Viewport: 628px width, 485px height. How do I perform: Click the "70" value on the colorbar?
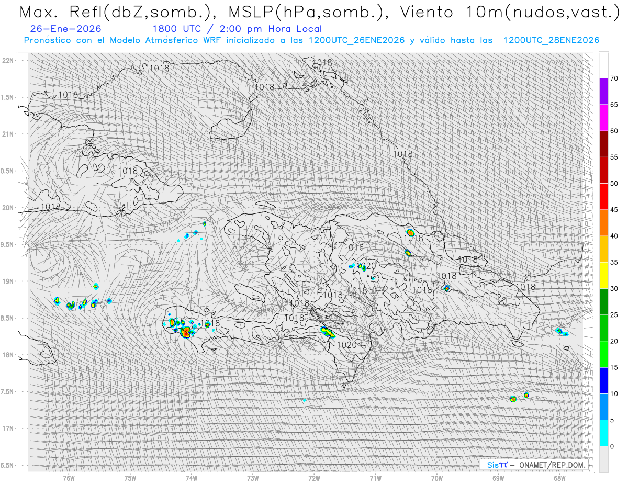pos(614,78)
